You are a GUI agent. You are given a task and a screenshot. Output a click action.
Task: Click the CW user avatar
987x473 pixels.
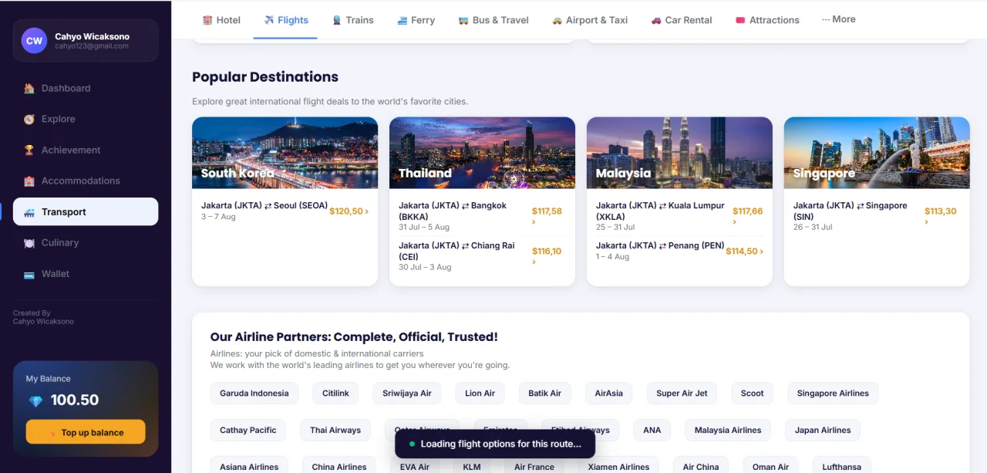[x=34, y=41]
